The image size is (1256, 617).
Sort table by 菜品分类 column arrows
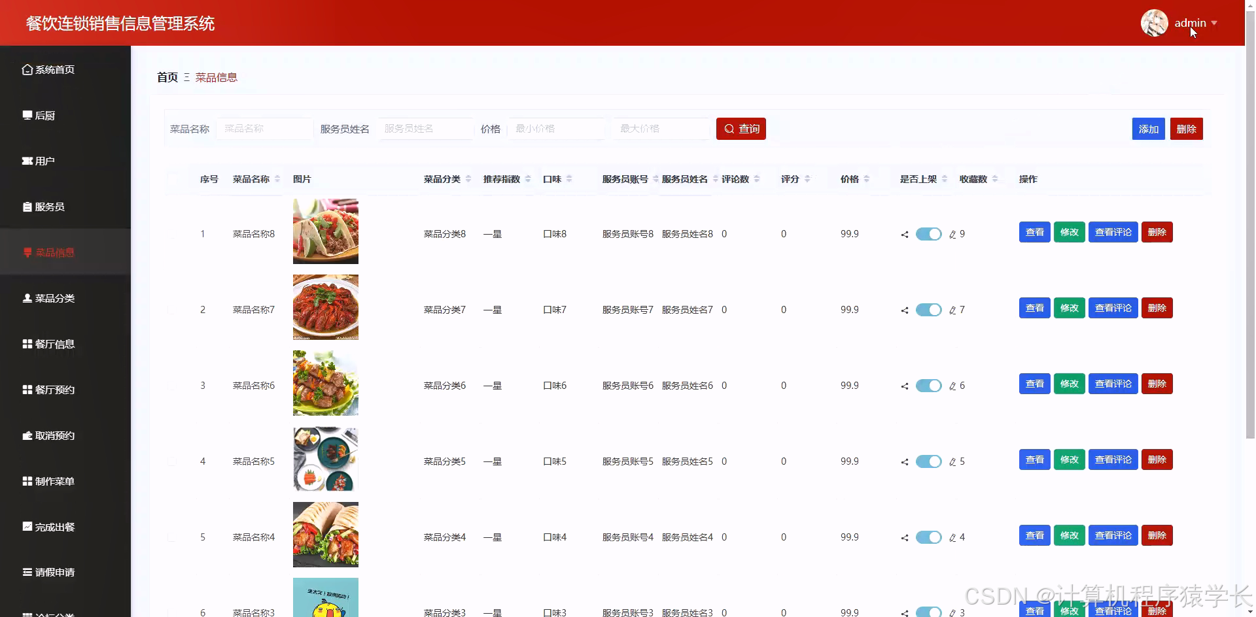pyautogui.click(x=468, y=179)
